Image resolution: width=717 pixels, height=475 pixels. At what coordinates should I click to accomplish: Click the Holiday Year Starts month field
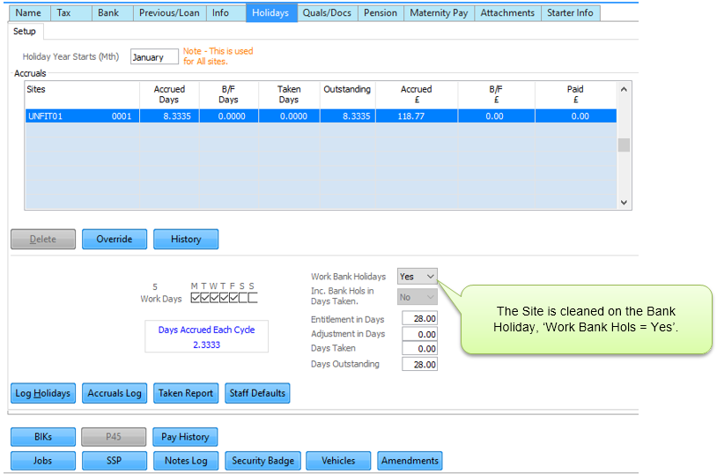pos(154,56)
